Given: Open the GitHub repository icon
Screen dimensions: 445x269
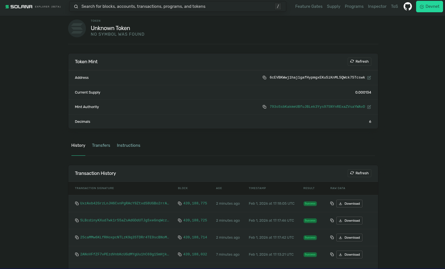Looking at the screenshot, I should click(407, 6).
